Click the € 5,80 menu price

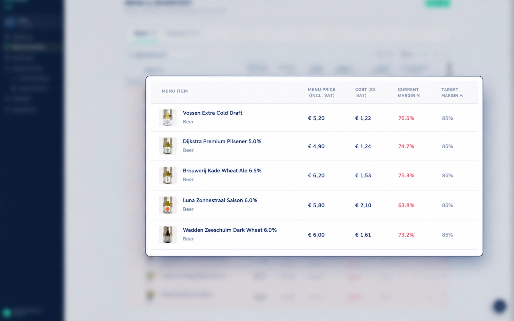[x=316, y=205]
